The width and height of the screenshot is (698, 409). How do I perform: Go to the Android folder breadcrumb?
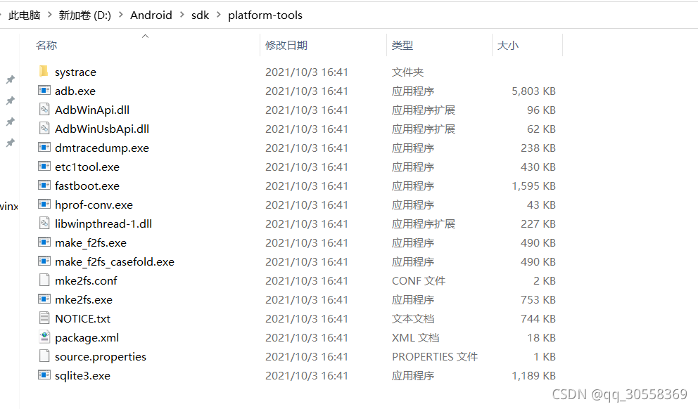point(151,15)
